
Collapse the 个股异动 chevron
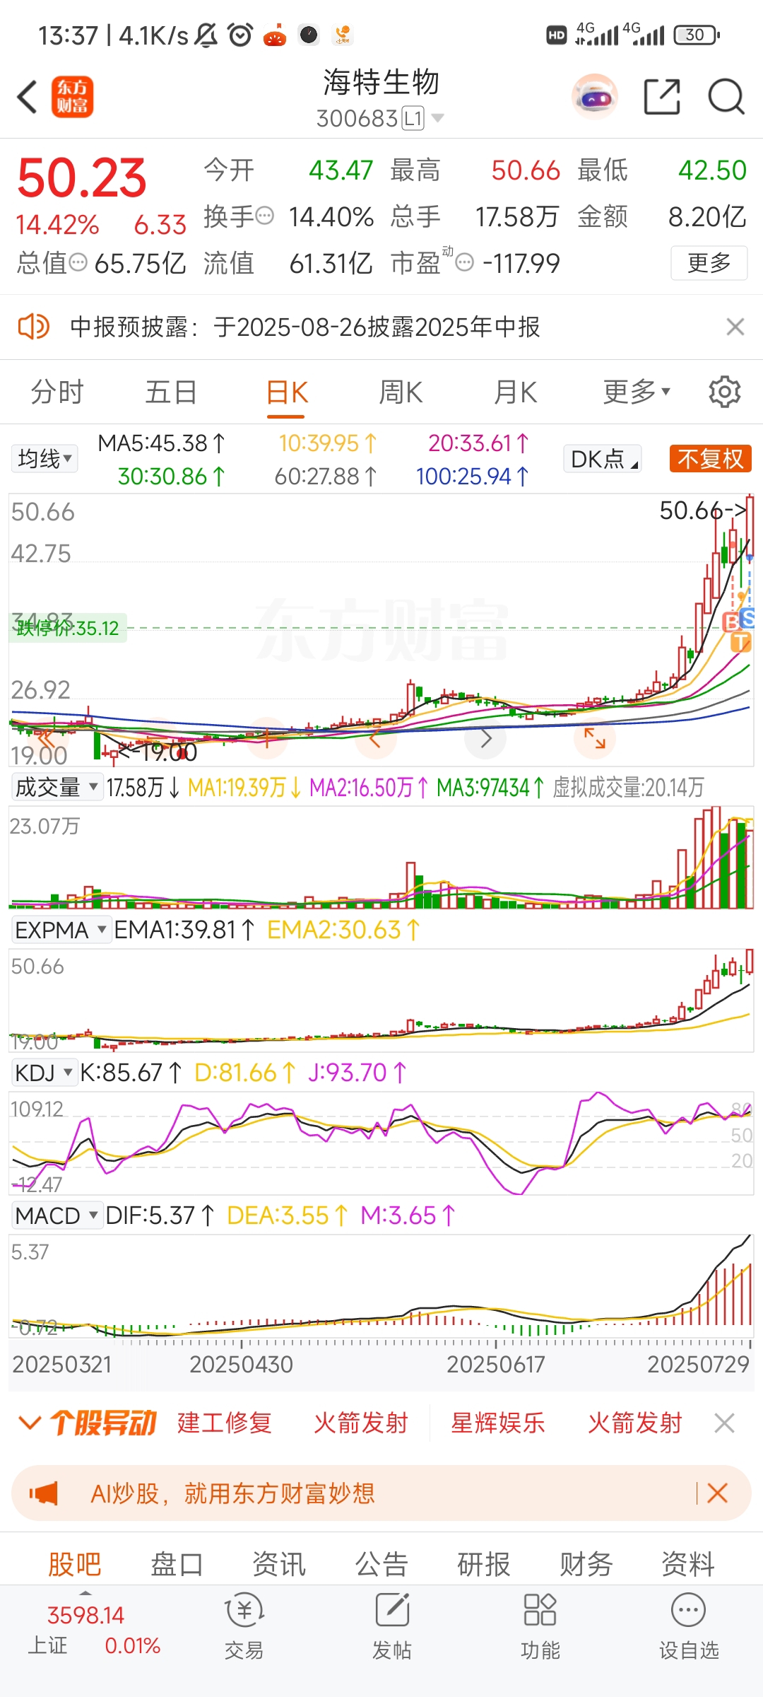click(x=30, y=1423)
